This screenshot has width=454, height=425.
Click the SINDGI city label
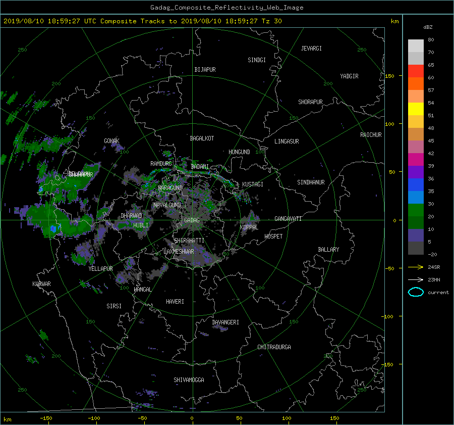tap(257, 60)
